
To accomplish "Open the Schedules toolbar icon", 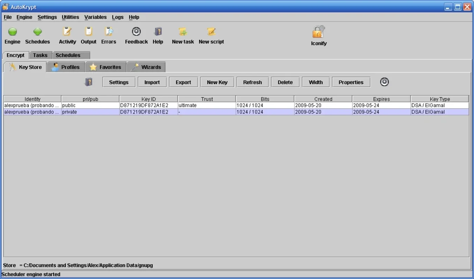I will point(37,32).
